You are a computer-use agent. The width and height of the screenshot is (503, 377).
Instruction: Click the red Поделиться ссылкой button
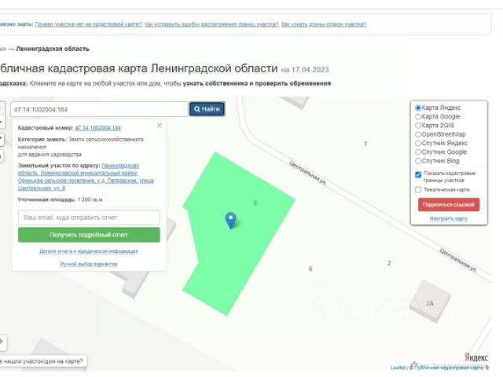click(x=448, y=204)
